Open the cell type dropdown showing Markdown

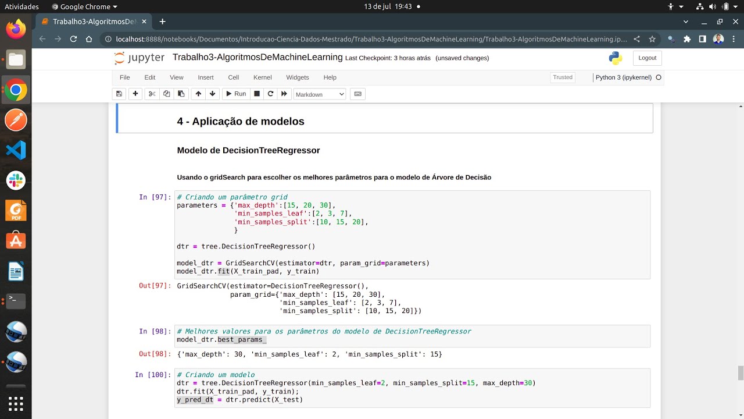(320, 94)
